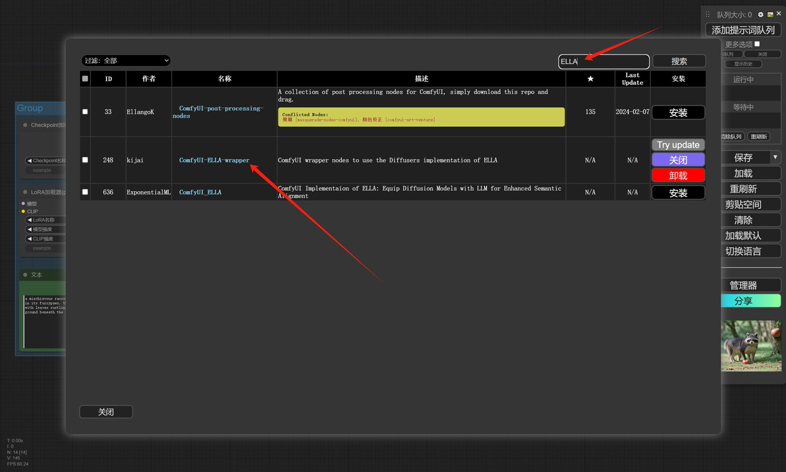Screen dimensions: 786x472
Task: Click the left arrow on LoRA名称 selector
Action: (30, 220)
